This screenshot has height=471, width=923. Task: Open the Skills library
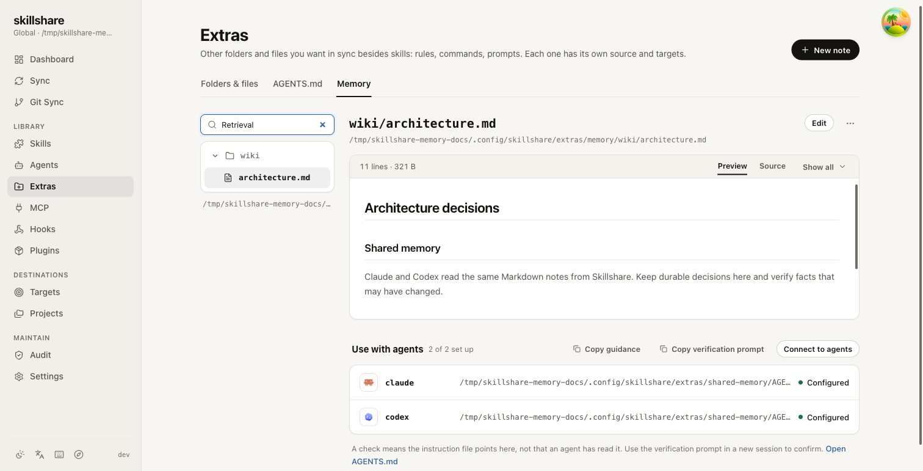[x=70, y=144]
